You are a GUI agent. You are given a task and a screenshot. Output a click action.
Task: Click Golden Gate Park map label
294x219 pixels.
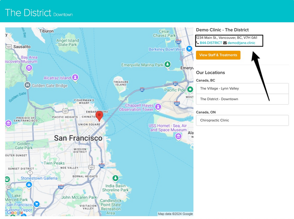24,146
